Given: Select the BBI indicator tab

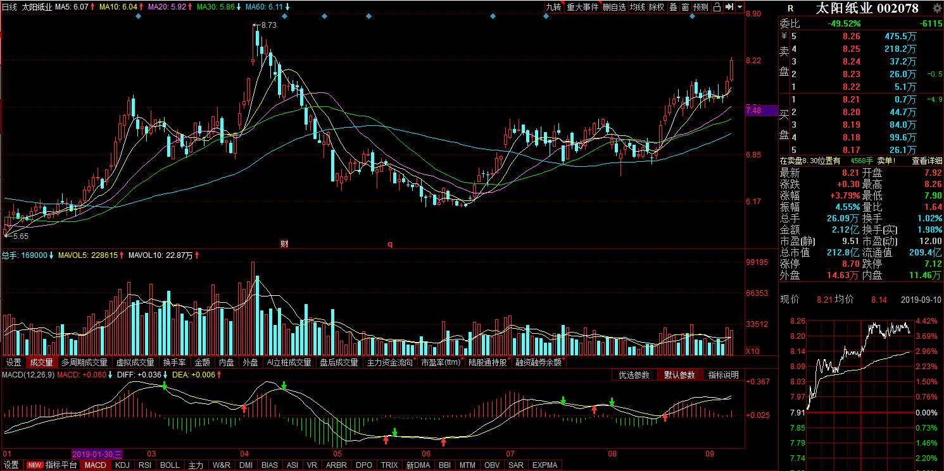Looking at the screenshot, I should coord(444,465).
